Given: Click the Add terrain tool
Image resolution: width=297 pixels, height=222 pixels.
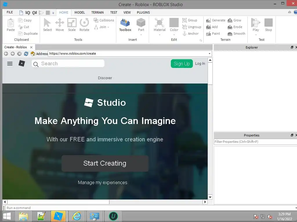Looking at the screenshot, I should [x=212, y=27].
